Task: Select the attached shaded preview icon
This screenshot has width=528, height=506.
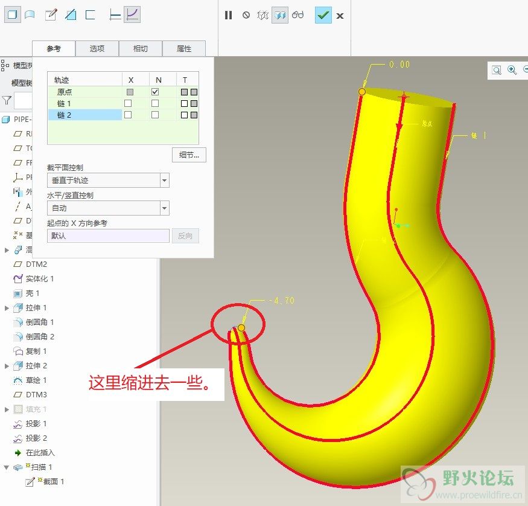Action: 280,15
